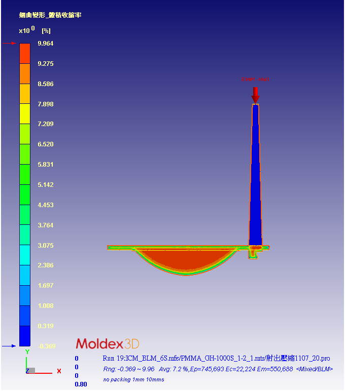Screen dimensions: 345x391
Task: Click the amber legend band between 8.586 and 7.898
Action: pos(25,94)
